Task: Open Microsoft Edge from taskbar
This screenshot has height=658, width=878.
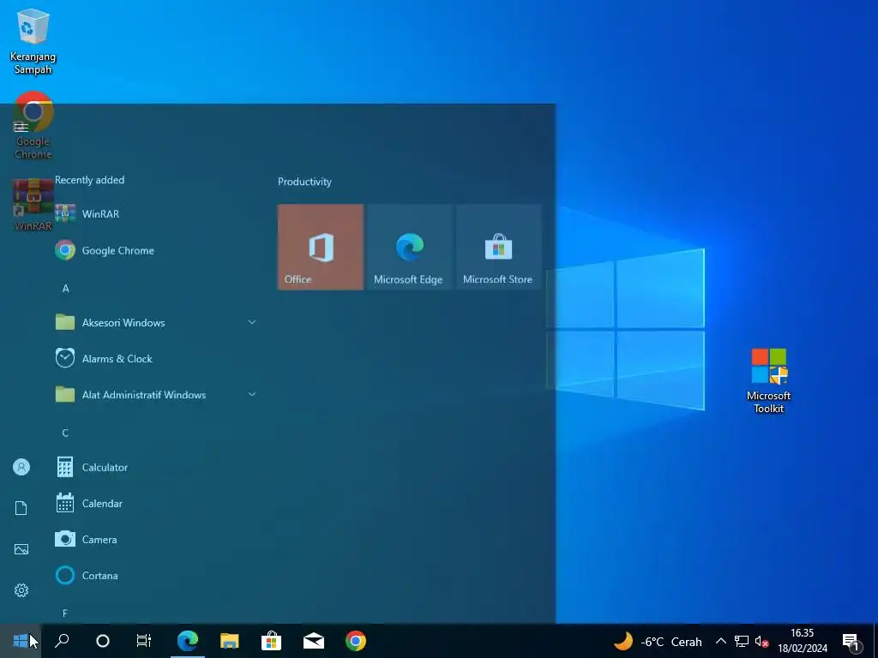Action: pos(188,641)
